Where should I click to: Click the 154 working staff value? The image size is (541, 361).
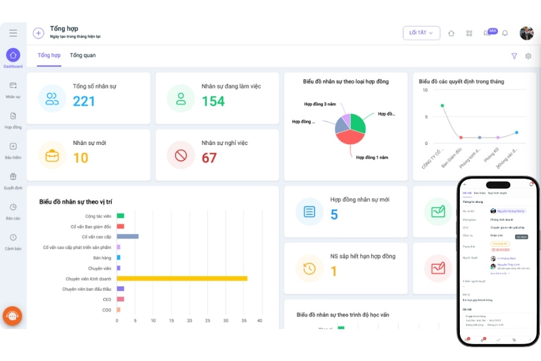click(213, 101)
